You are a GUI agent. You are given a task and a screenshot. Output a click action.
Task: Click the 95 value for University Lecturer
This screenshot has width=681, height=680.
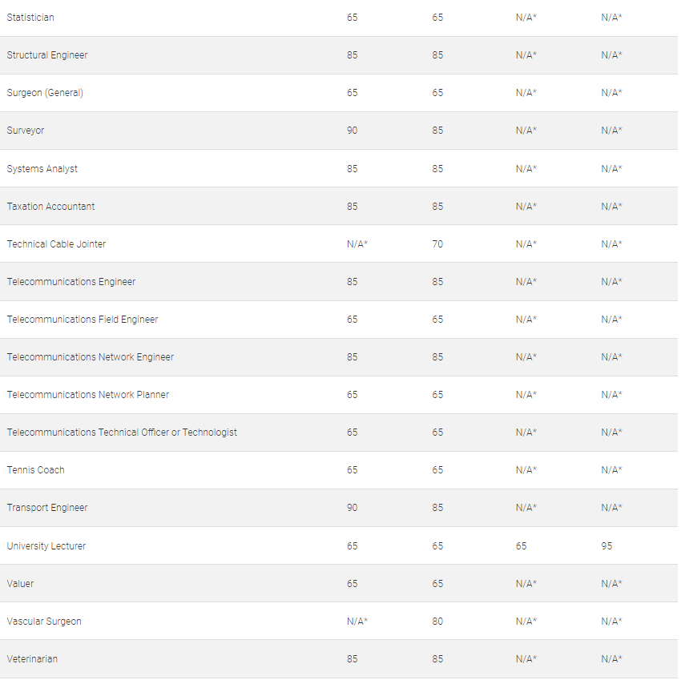click(x=606, y=546)
